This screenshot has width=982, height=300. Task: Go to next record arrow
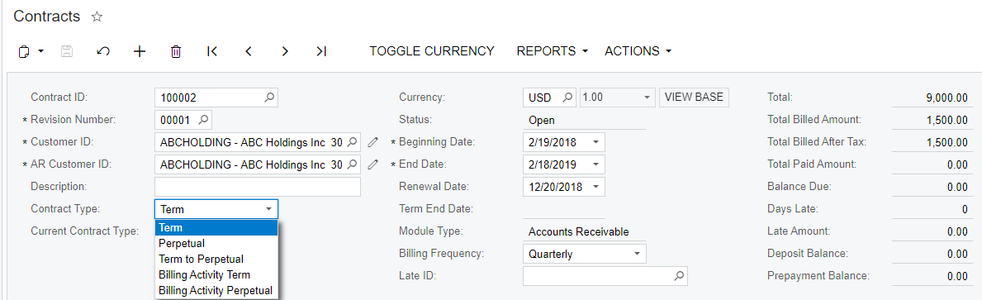(x=285, y=51)
